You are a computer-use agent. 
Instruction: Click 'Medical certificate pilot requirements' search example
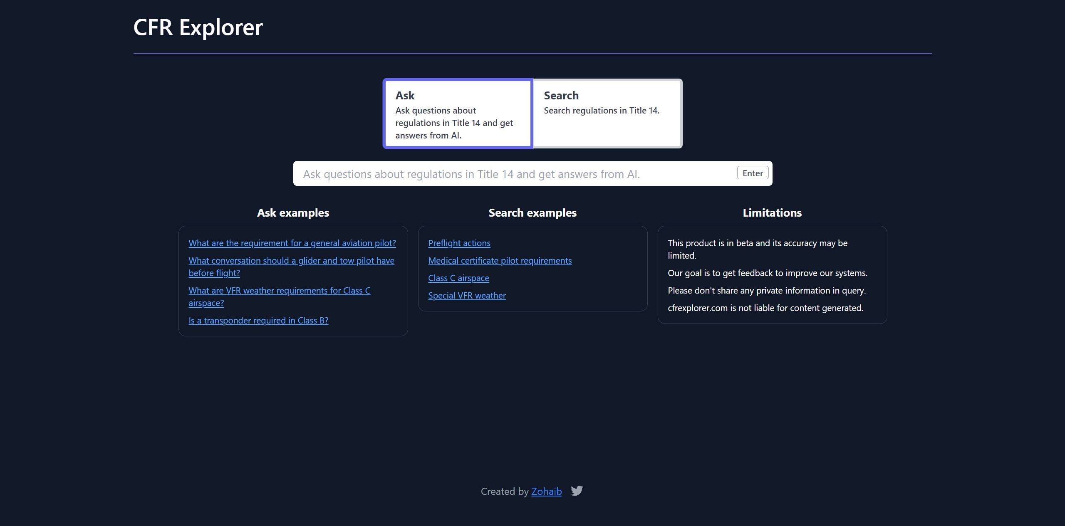[x=499, y=260]
